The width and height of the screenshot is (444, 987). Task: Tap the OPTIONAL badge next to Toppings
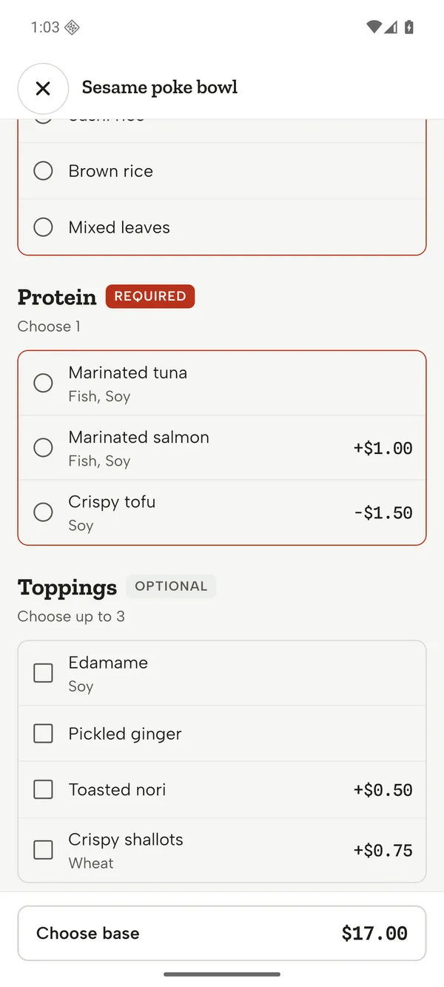tap(171, 586)
